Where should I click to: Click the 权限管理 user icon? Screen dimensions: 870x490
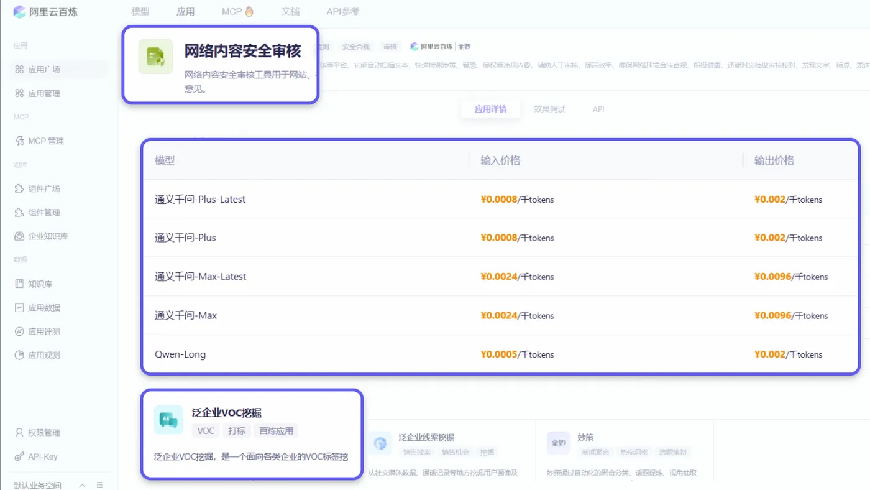19,433
